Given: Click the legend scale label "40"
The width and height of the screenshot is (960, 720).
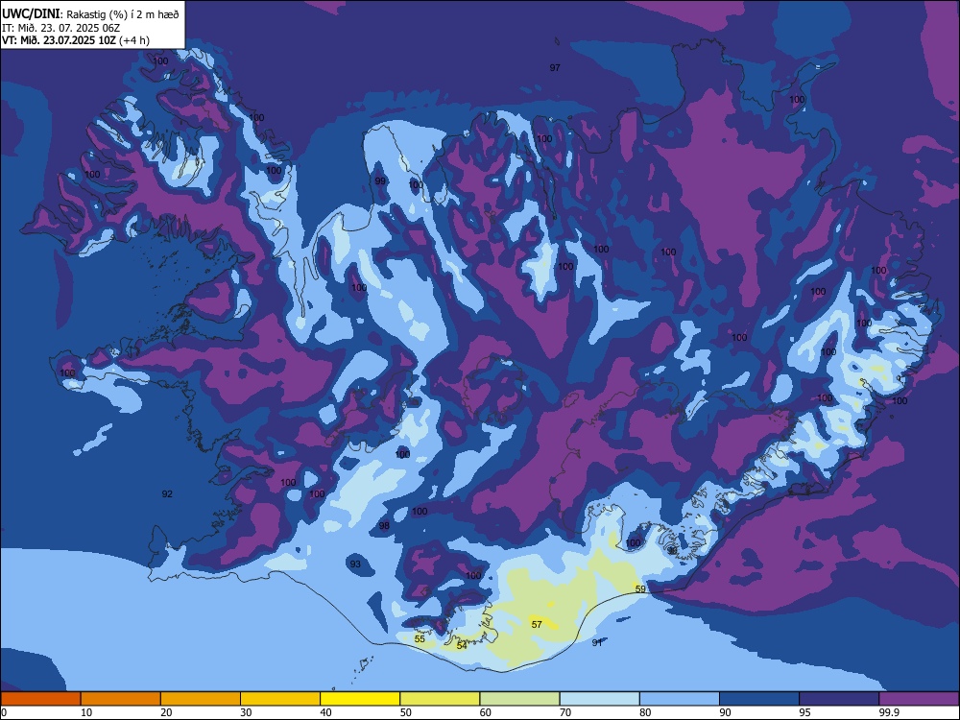Looking at the screenshot, I should point(325,712).
